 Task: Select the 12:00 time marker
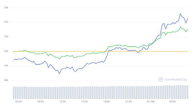click(63, 101)
